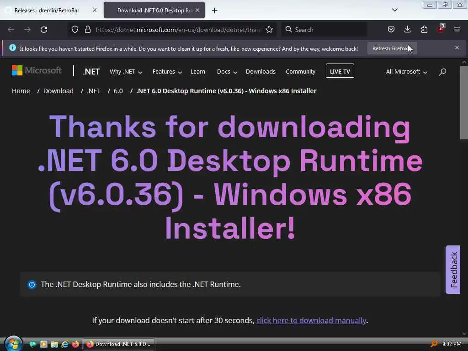Click the LIVE TV button
This screenshot has height=351, width=468.
point(340,71)
